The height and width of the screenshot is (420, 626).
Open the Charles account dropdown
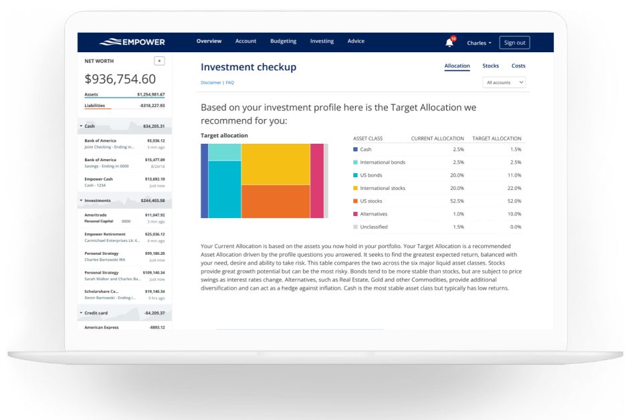click(480, 41)
